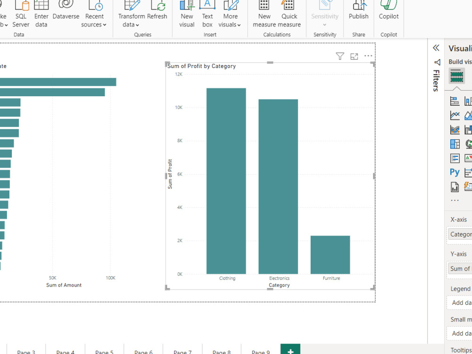
Task: Enter Focus mode on Profit chart
Action: [x=354, y=56]
